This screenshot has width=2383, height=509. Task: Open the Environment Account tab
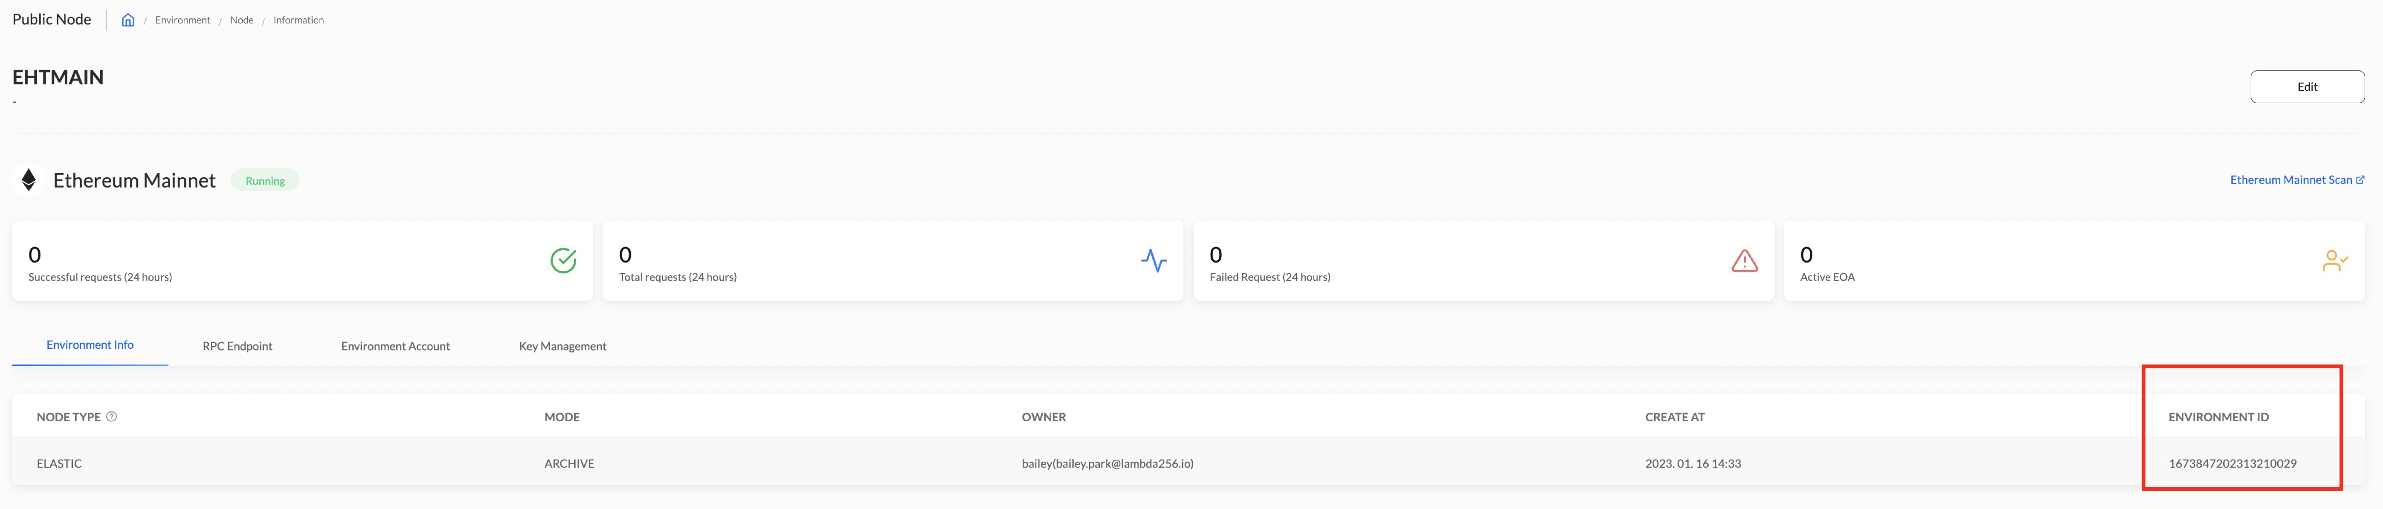tap(395, 346)
